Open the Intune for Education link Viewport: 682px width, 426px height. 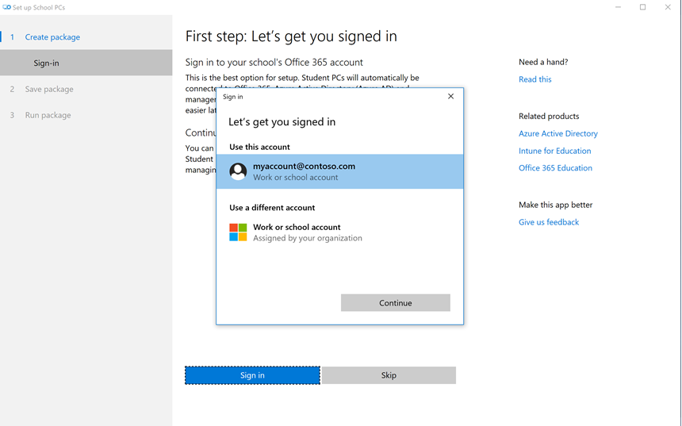tap(554, 151)
